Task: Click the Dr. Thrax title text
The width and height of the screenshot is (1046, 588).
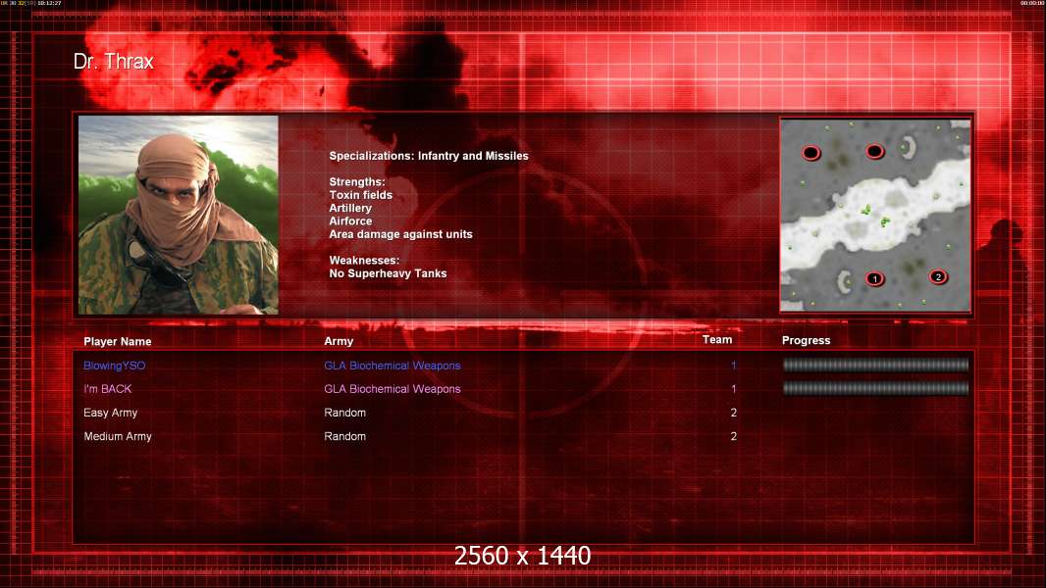Action: click(x=114, y=62)
